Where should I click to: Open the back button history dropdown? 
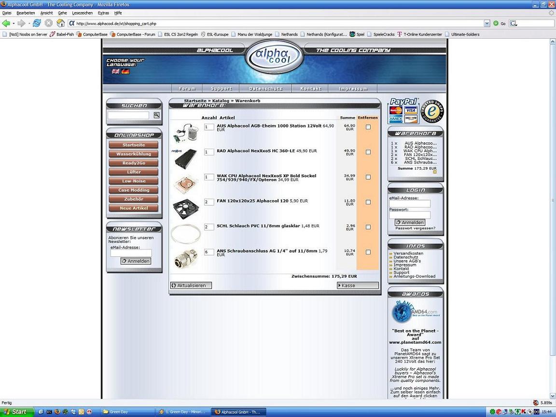[14, 23]
